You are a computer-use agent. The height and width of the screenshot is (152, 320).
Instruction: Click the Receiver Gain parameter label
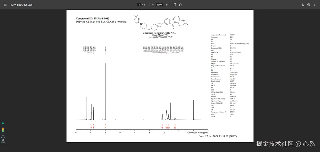coord(216,81)
